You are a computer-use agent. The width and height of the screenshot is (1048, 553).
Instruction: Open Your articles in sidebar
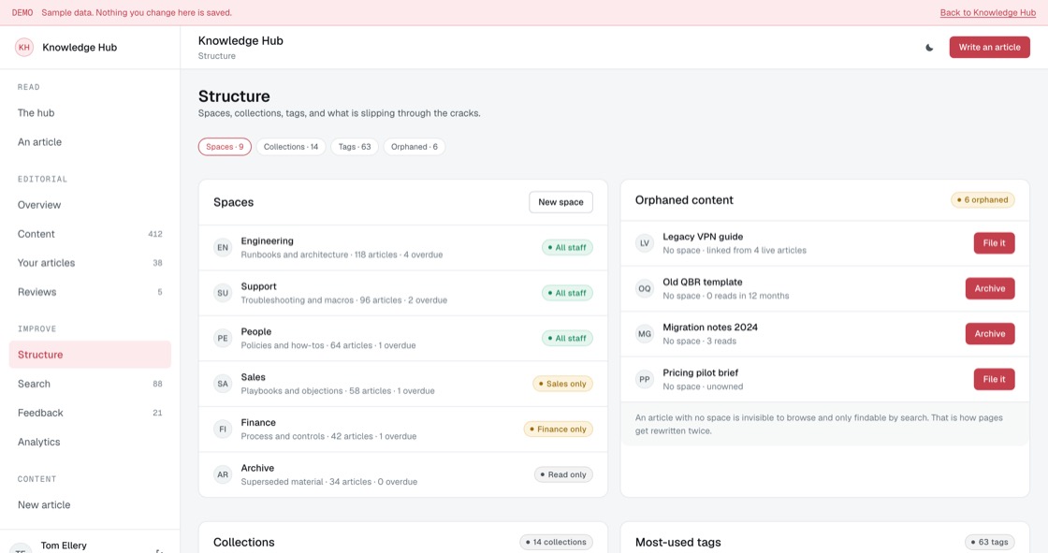coord(90,263)
